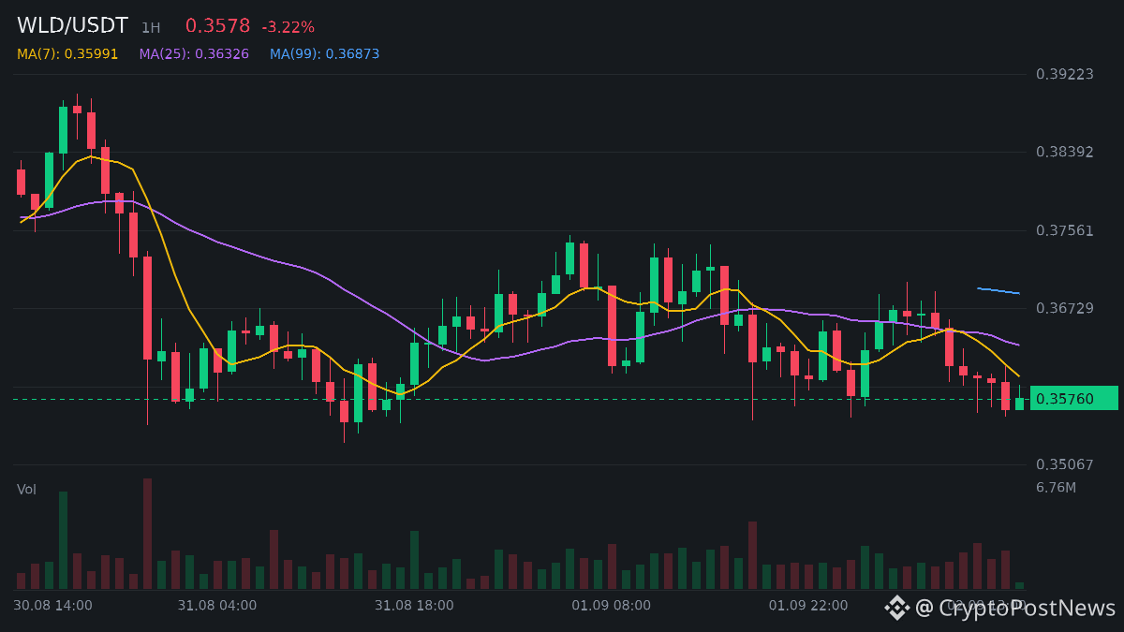Toggle the MA(25) indicator label
The image size is (1124, 632).
194,54
